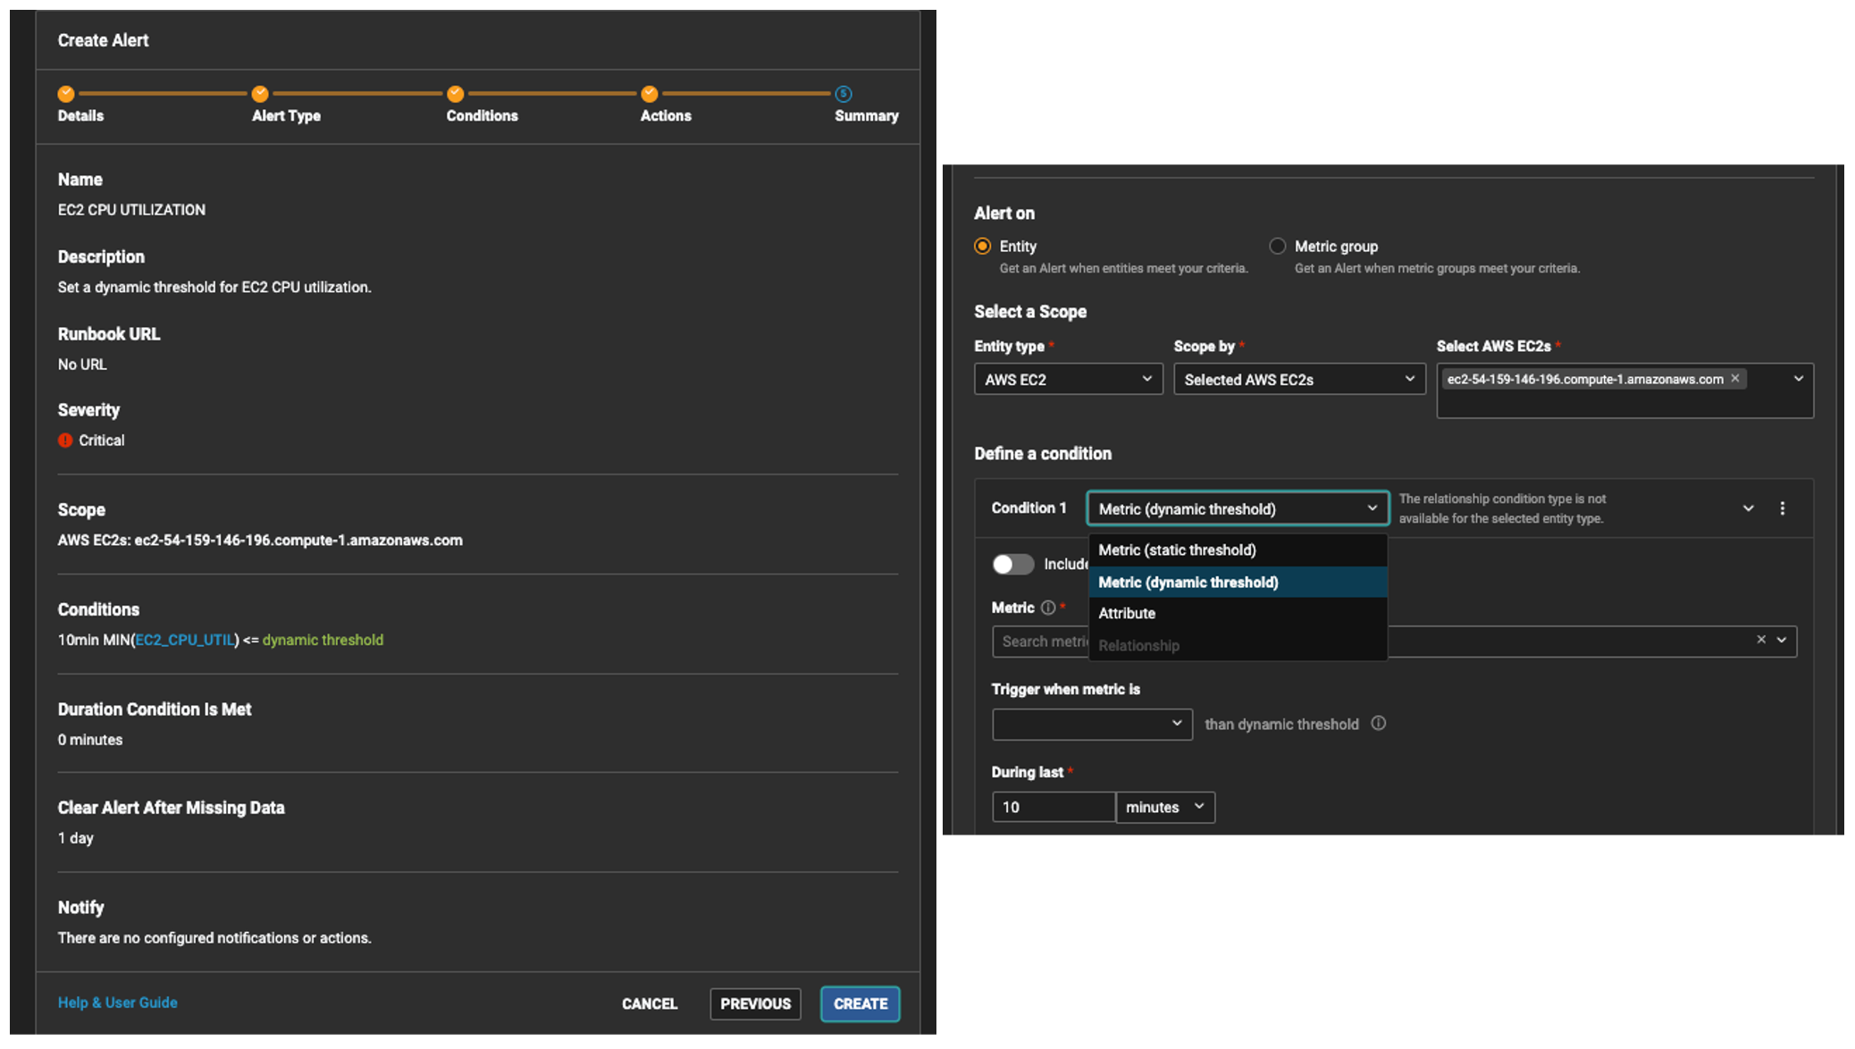This screenshot has height=1049, width=1855.
Task: Clear the metric search field with X
Action: pyautogui.click(x=1760, y=640)
